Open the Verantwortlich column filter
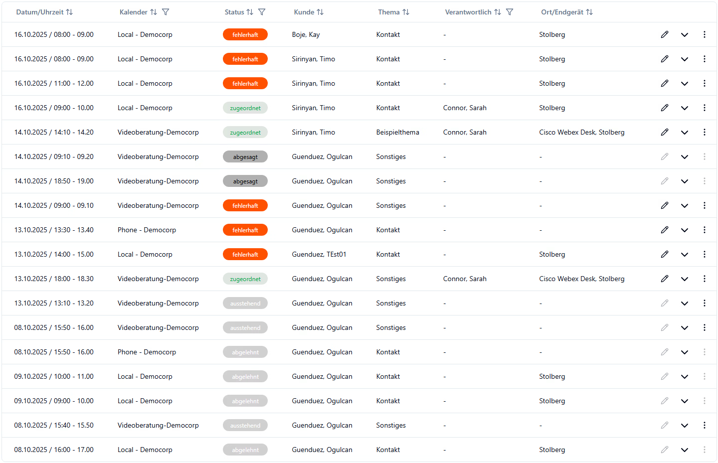 (x=510, y=12)
